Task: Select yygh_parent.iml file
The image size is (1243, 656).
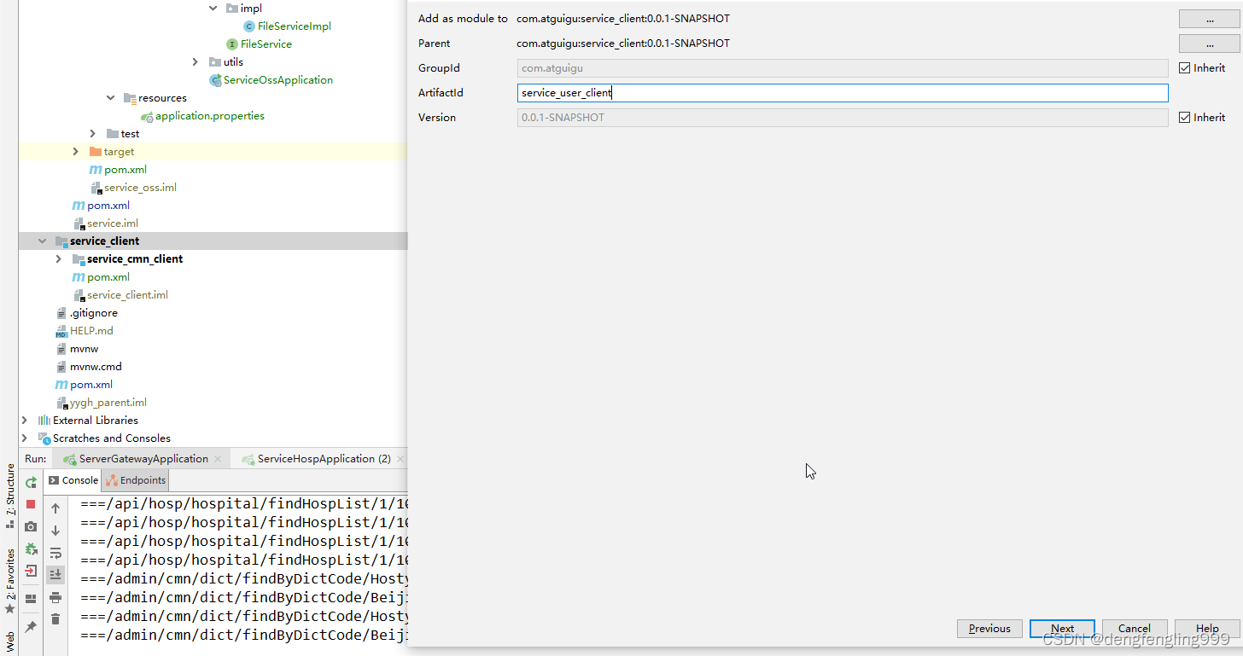Action: tap(108, 403)
